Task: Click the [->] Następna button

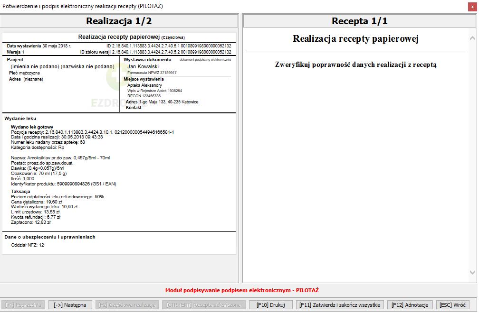Action: coord(70,305)
